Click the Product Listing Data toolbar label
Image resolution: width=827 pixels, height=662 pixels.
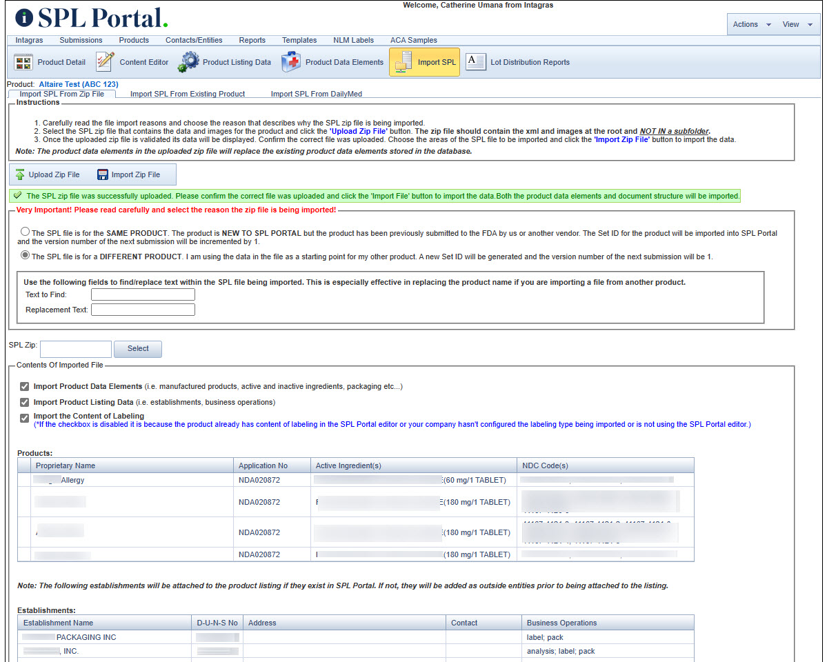(237, 62)
